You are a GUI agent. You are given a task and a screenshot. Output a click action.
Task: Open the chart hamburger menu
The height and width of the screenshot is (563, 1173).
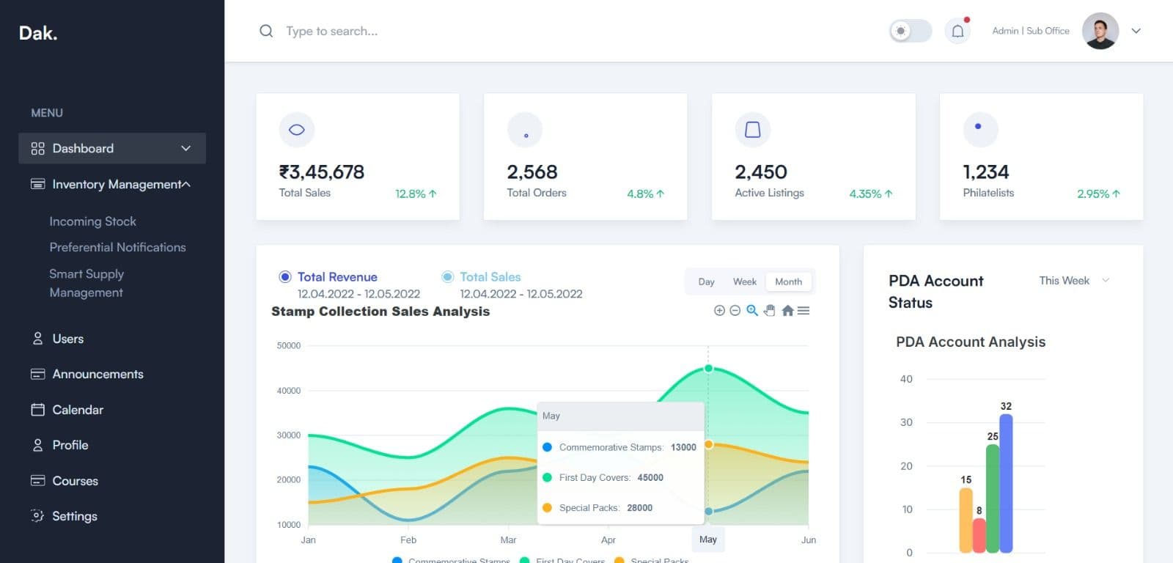[x=804, y=311]
